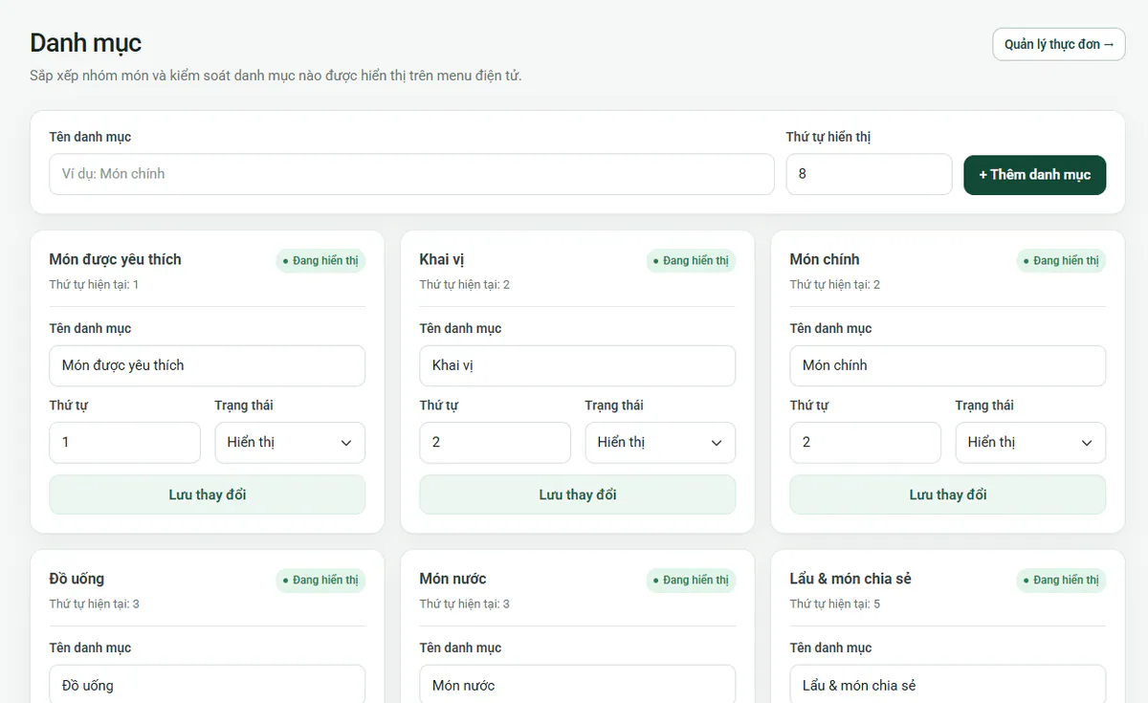Viewport: 1148px width, 703px height.
Task: Click Đang hiển thị badge on Món được yêu thích
Action: coord(320,260)
